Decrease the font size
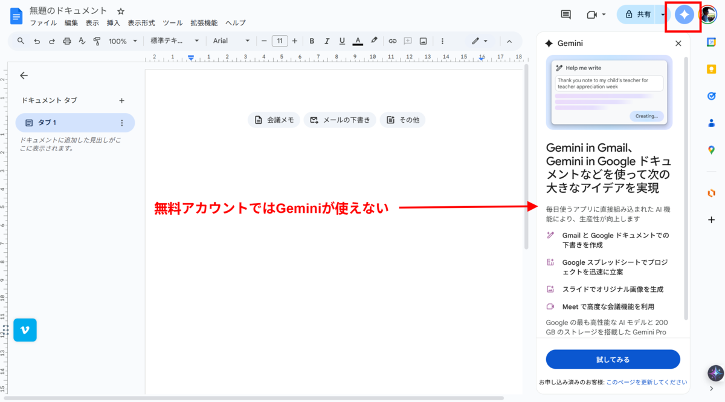 pyautogui.click(x=264, y=41)
